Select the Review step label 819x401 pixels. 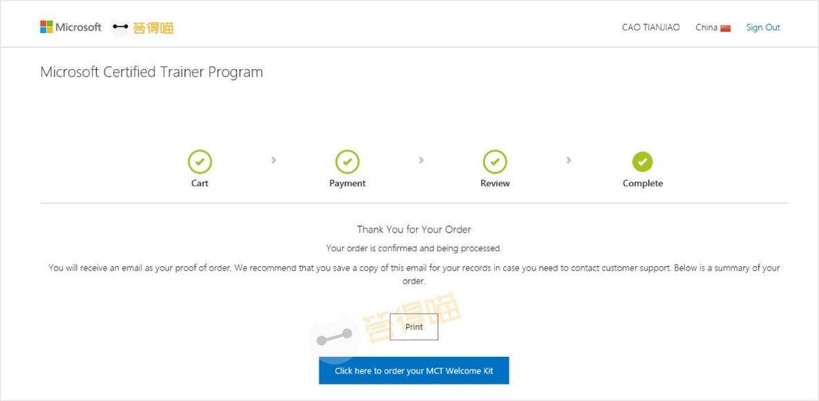click(x=495, y=184)
